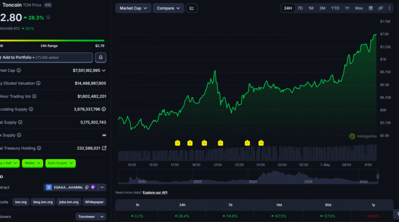Click info icon after 2,679,337,796 value

pos(104,109)
